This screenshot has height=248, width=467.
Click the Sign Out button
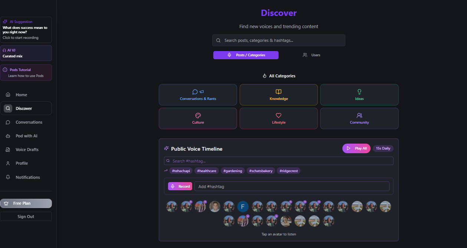click(26, 217)
